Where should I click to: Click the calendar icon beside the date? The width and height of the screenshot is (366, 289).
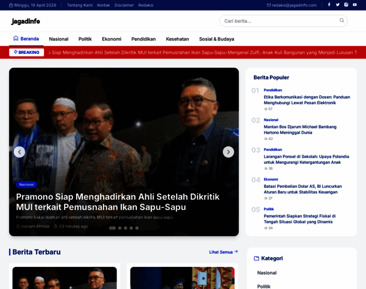(x=11, y=5)
